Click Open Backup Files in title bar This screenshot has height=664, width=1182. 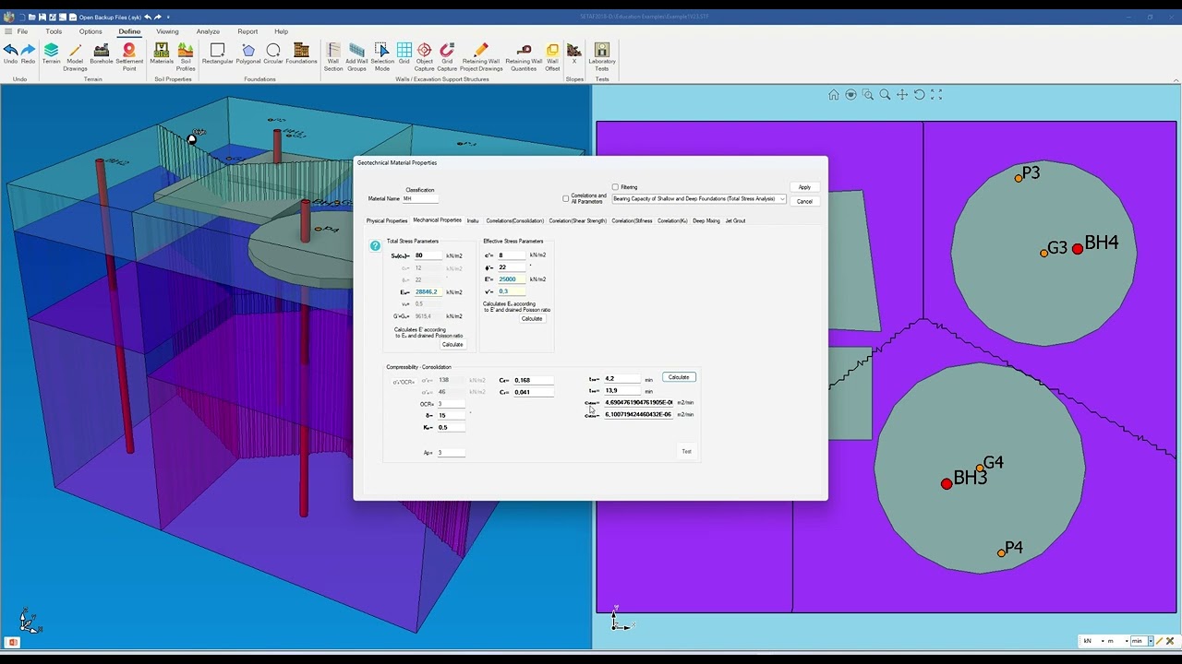[109, 17]
